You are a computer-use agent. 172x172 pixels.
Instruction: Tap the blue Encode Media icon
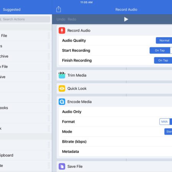tap(62, 102)
